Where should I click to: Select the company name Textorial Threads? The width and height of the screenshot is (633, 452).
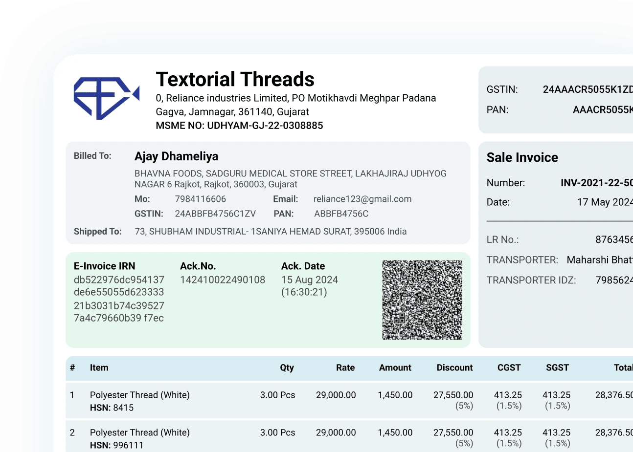point(235,79)
